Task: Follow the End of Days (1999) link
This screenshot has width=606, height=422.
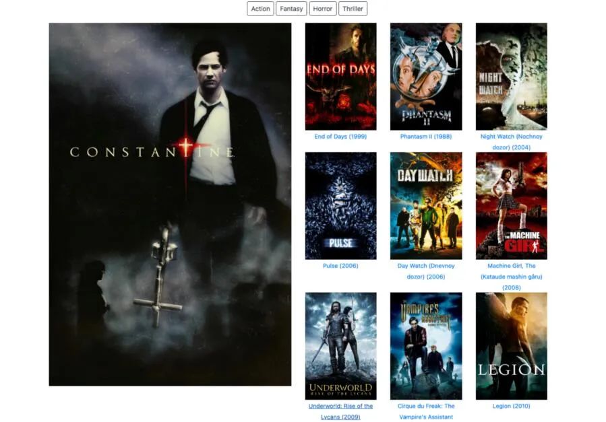Action: 340,137
